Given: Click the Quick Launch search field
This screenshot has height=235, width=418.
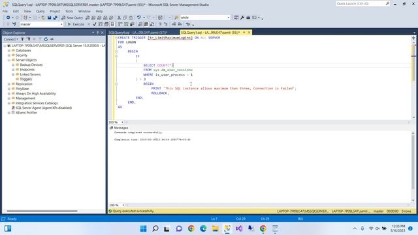Looking at the screenshot, I should (361, 4).
